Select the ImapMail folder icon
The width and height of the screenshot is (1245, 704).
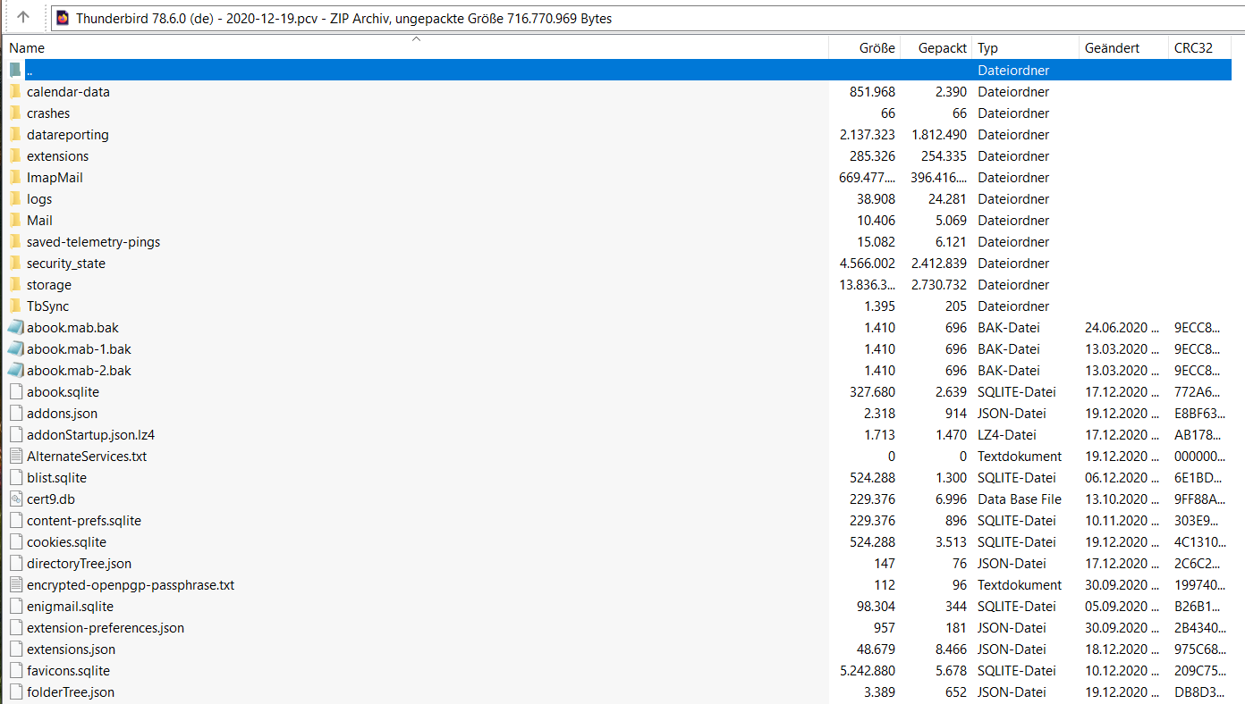coord(15,178)
